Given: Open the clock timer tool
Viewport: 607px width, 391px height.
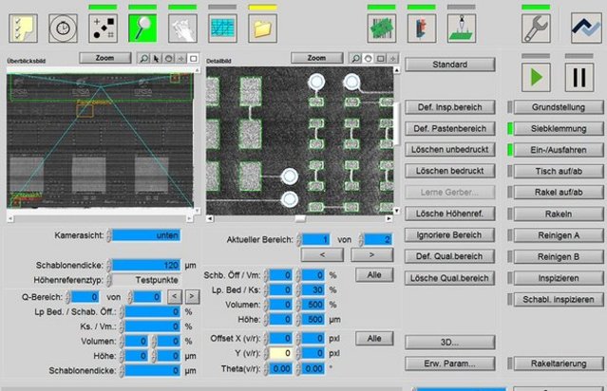Looking at the screenshot, I should point(63,28).
